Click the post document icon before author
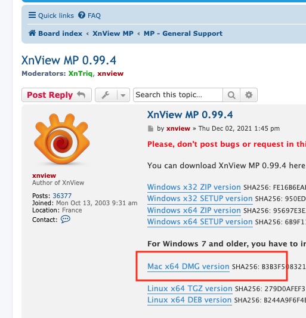The width and height of the screenshot is (306, 318). point(150,129)
